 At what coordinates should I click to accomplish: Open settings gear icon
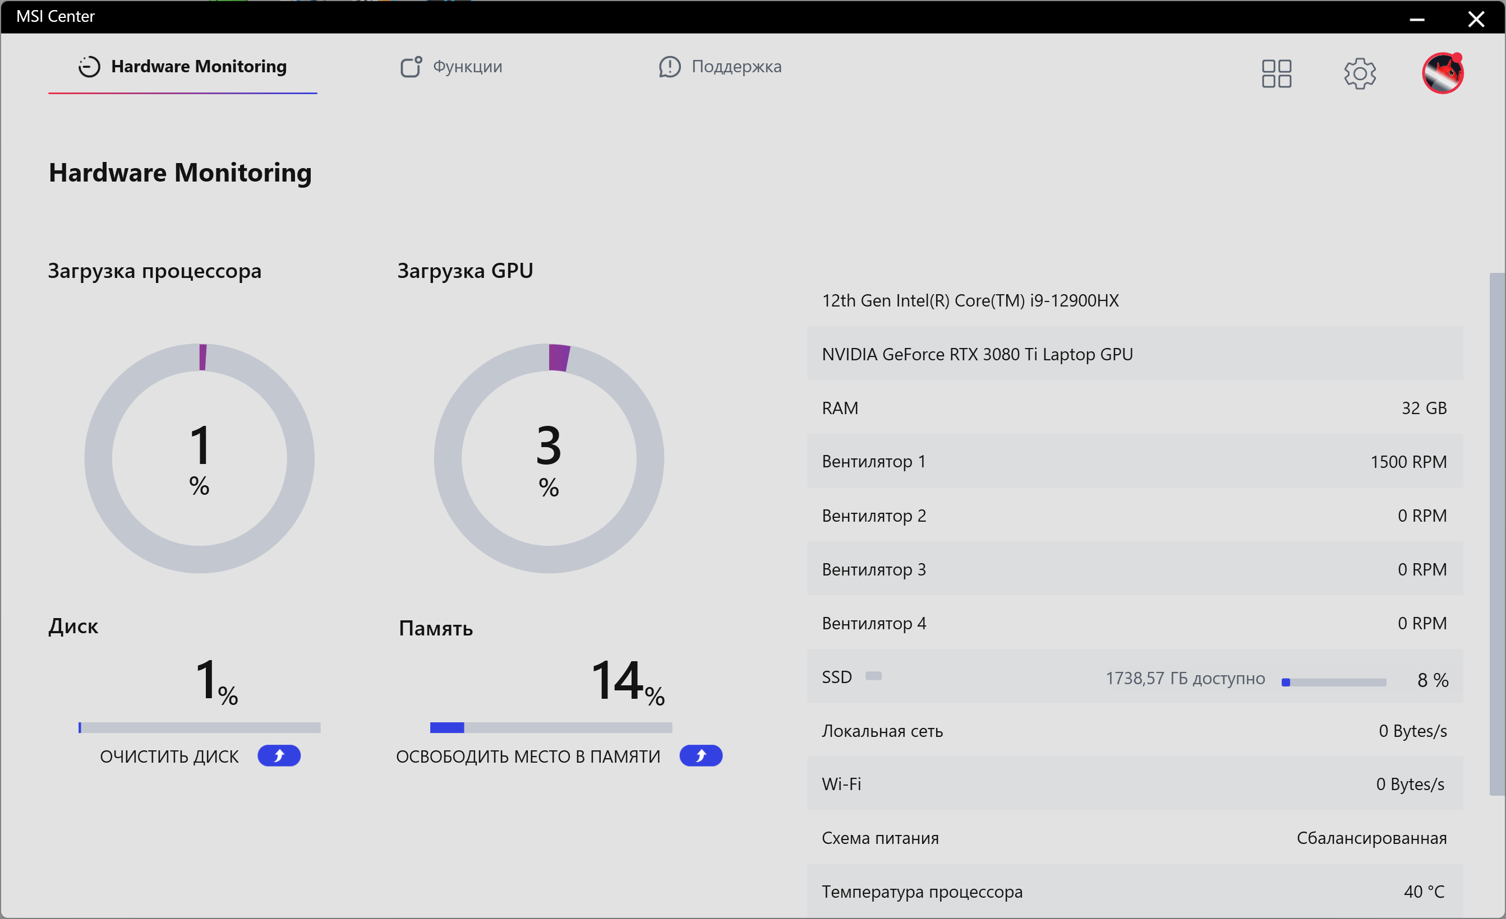click(x=1359, y=73)
